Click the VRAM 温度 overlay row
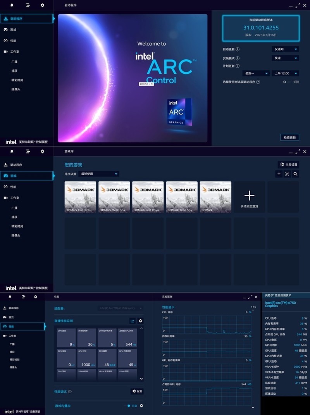 pyautogui.click(x=286, y=377)
